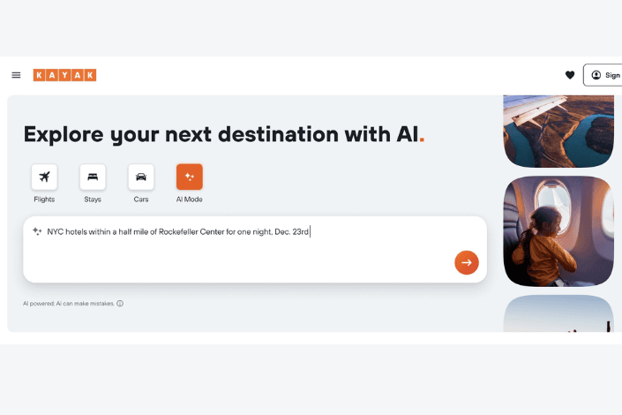Switch to the Cars tab label
This screenshot has height=415, width=622.
[x=141, y=200]
